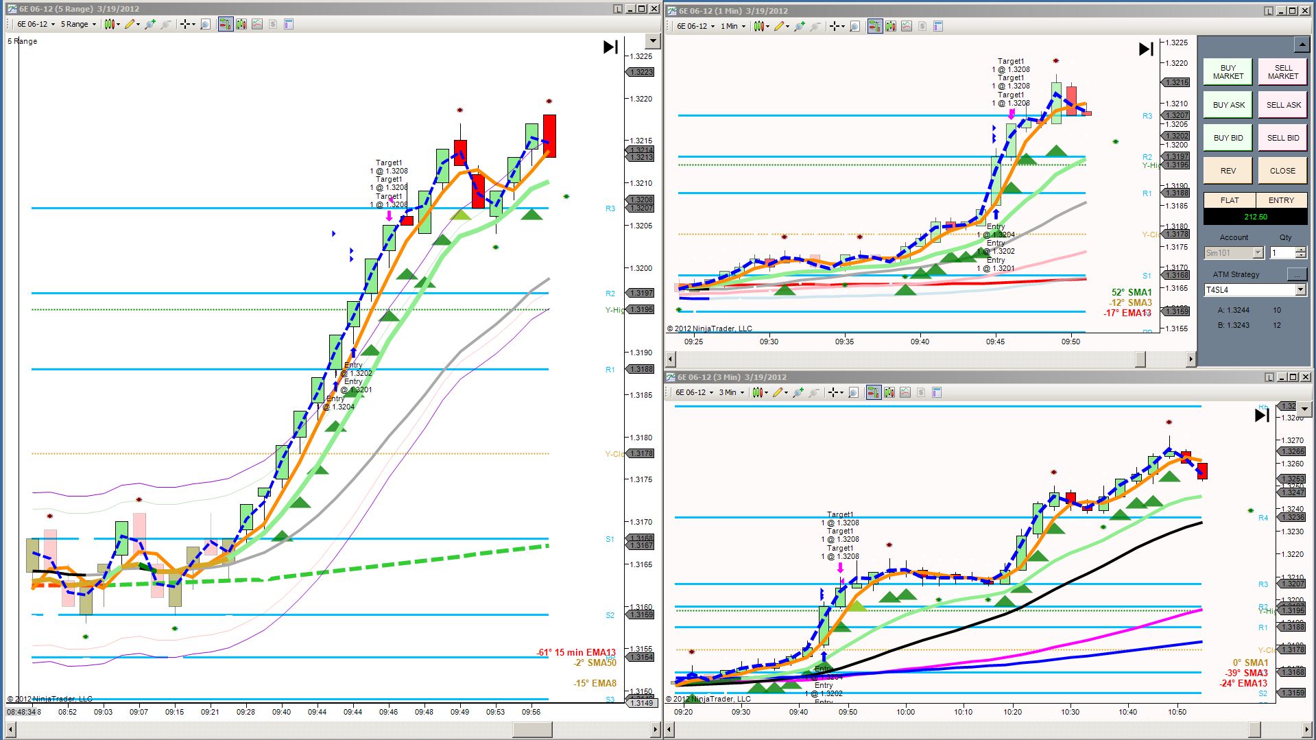This screenshot has height=740, width=1316.
Task: Activate zoom magnifier in 5 Range chart
Action: 205,24
